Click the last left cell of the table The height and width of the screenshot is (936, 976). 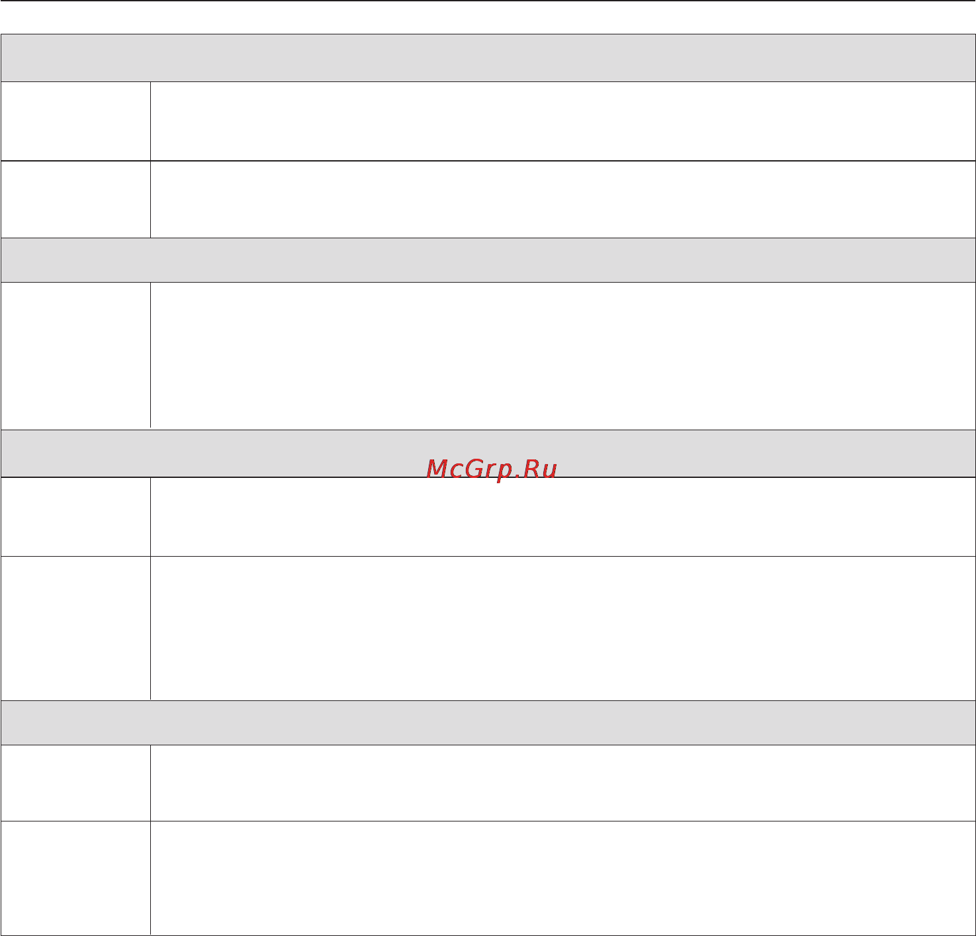(x=75, y=878)
